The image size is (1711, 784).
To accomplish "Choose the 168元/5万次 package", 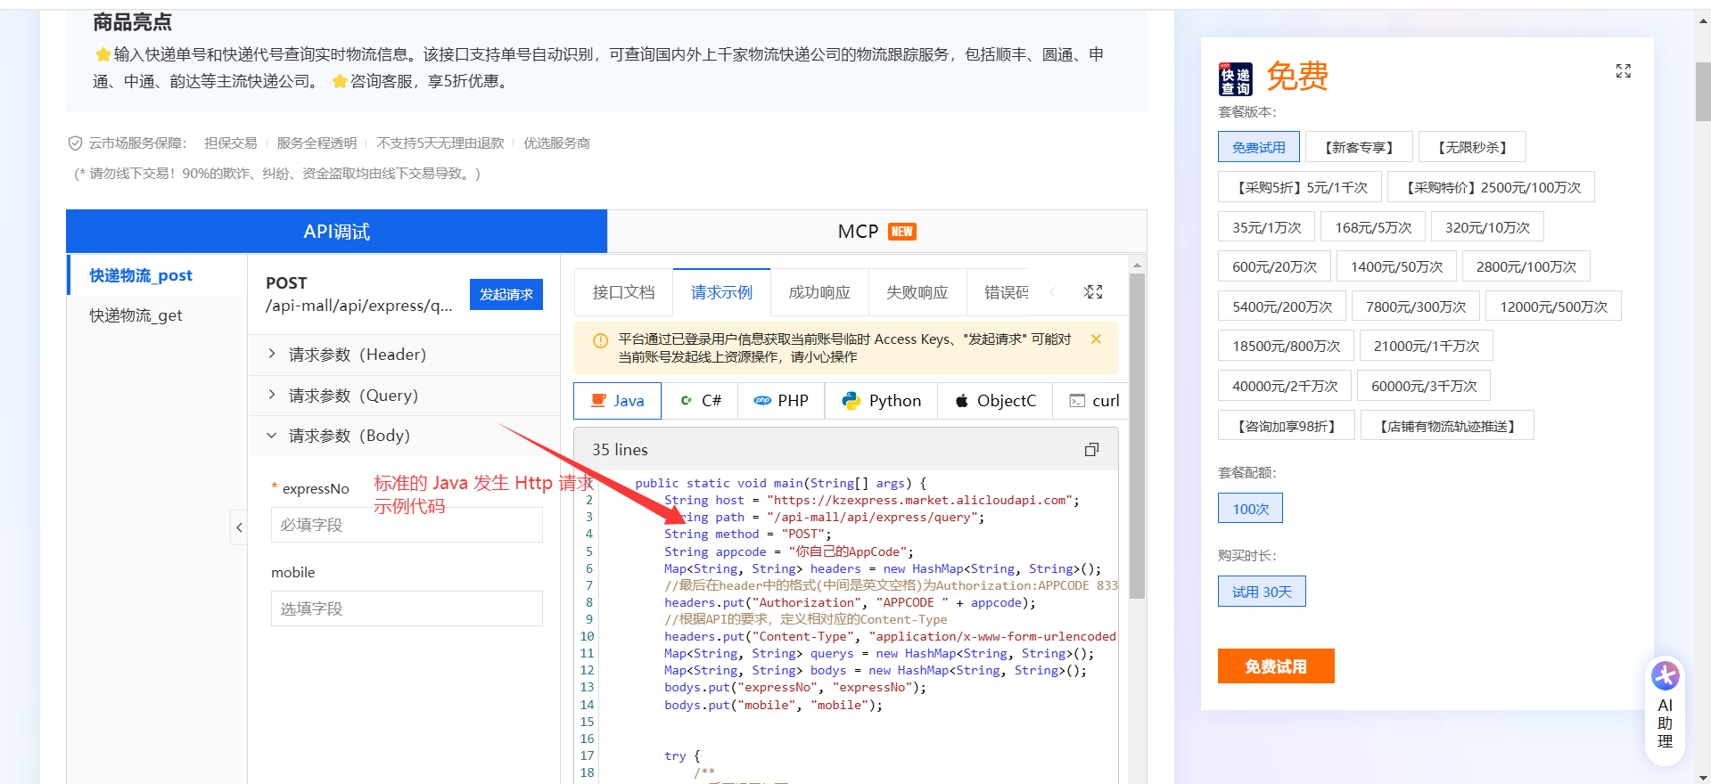I will pos(1373,227).
